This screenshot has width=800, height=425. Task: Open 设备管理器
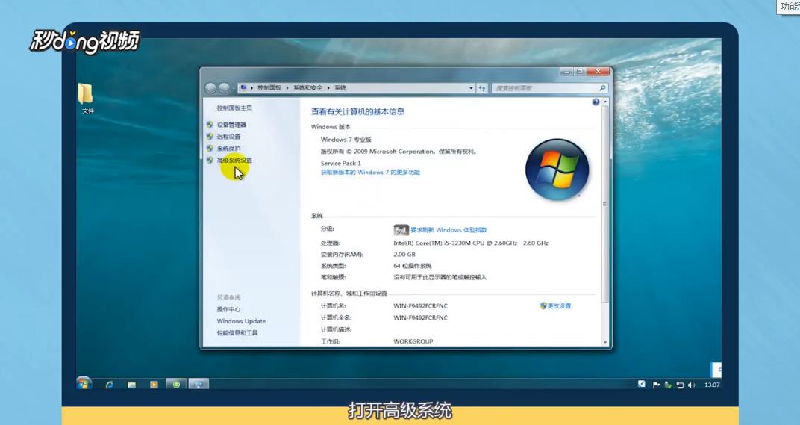click(231, 125)
